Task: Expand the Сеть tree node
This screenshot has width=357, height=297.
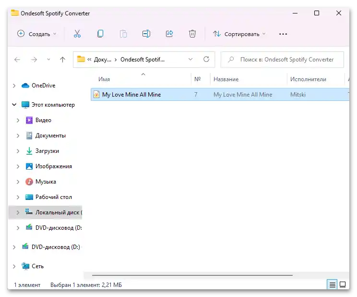Action: tap(14, 266)
